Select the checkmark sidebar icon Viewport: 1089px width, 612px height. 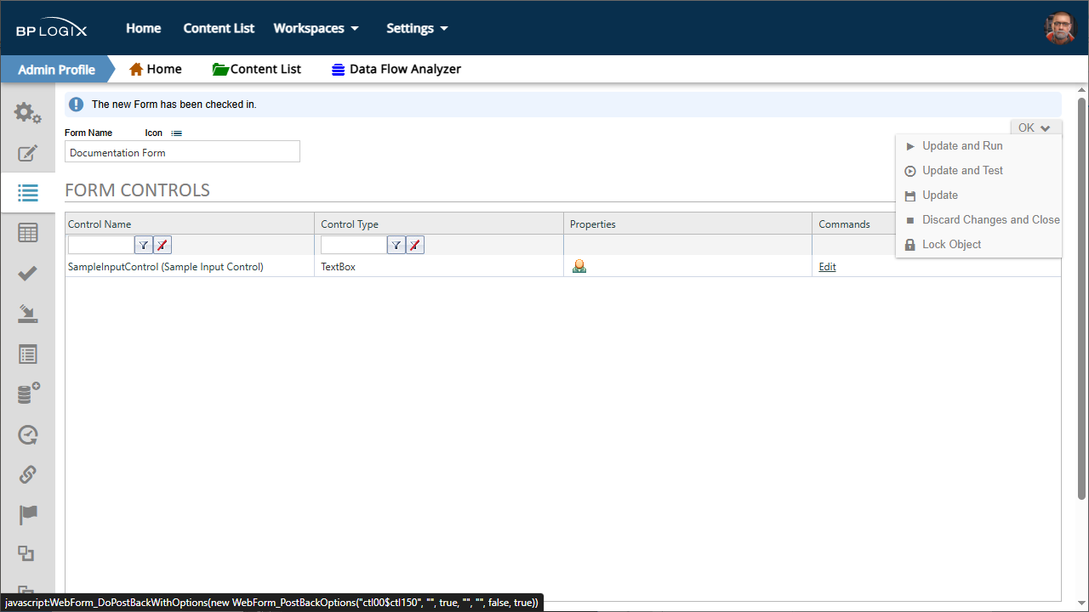[27, 273]
